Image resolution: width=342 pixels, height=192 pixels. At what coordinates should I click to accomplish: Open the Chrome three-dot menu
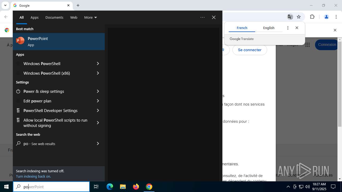[336, 17]
